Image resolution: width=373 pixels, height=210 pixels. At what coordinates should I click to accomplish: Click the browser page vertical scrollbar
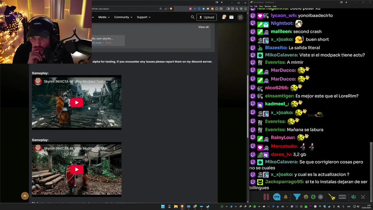coord(248,106)
